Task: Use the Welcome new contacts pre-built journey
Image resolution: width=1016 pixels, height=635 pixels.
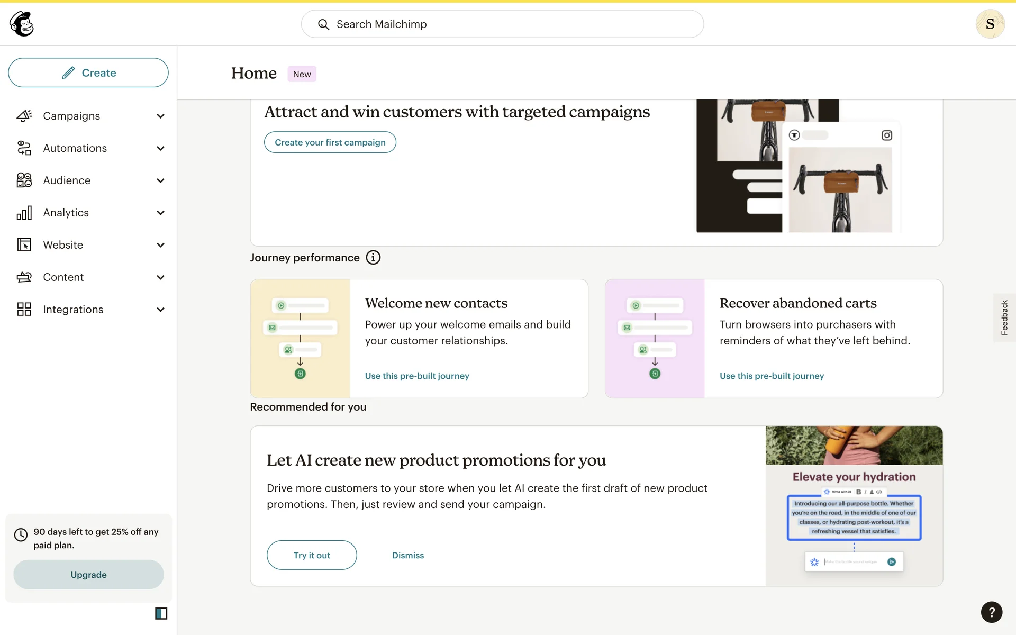Action: click(x=416, y=376)
